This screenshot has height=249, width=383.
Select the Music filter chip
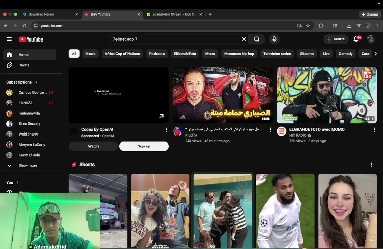pyautogui.click(x=90, y=54)
